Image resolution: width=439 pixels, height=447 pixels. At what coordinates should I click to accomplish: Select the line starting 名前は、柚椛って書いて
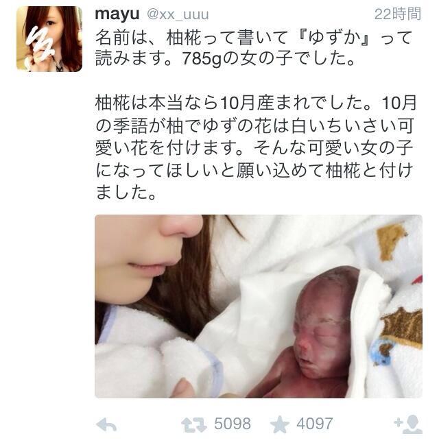254,38
